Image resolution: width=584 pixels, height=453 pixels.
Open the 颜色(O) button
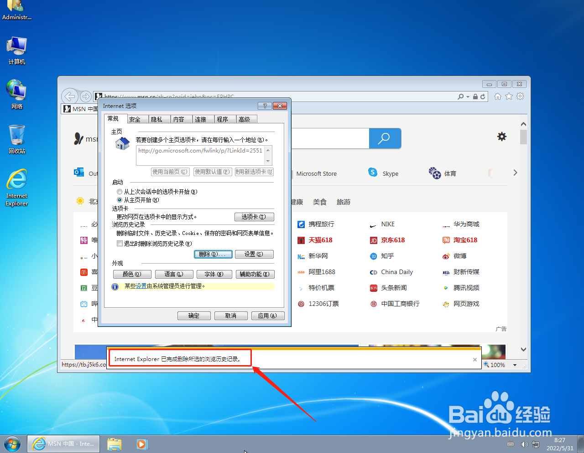click(132, 274)
